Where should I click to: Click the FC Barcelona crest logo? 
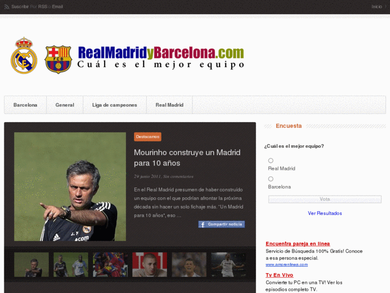pyautogui.click(x=58, y=59)
